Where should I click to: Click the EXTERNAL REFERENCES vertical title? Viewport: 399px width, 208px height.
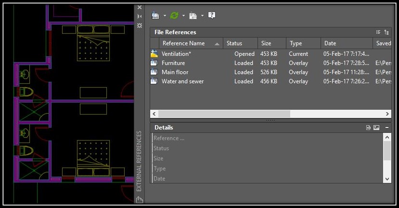coord(139,161)
